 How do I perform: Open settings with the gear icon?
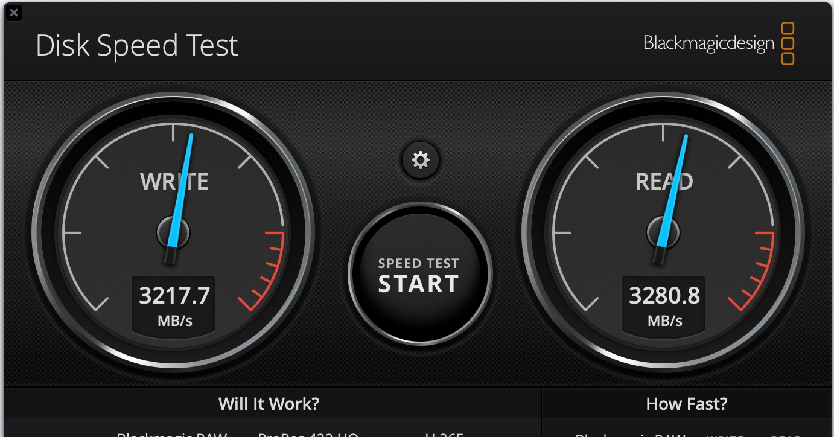coord(420,160)
